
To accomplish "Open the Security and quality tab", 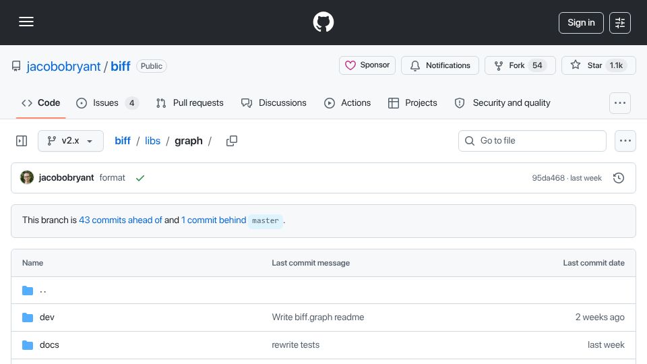I will (502, 102).
